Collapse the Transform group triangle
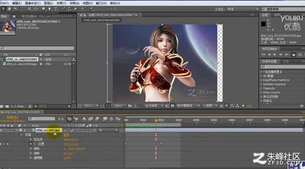This screenshot has width=305, height=169. click(21, 135)
